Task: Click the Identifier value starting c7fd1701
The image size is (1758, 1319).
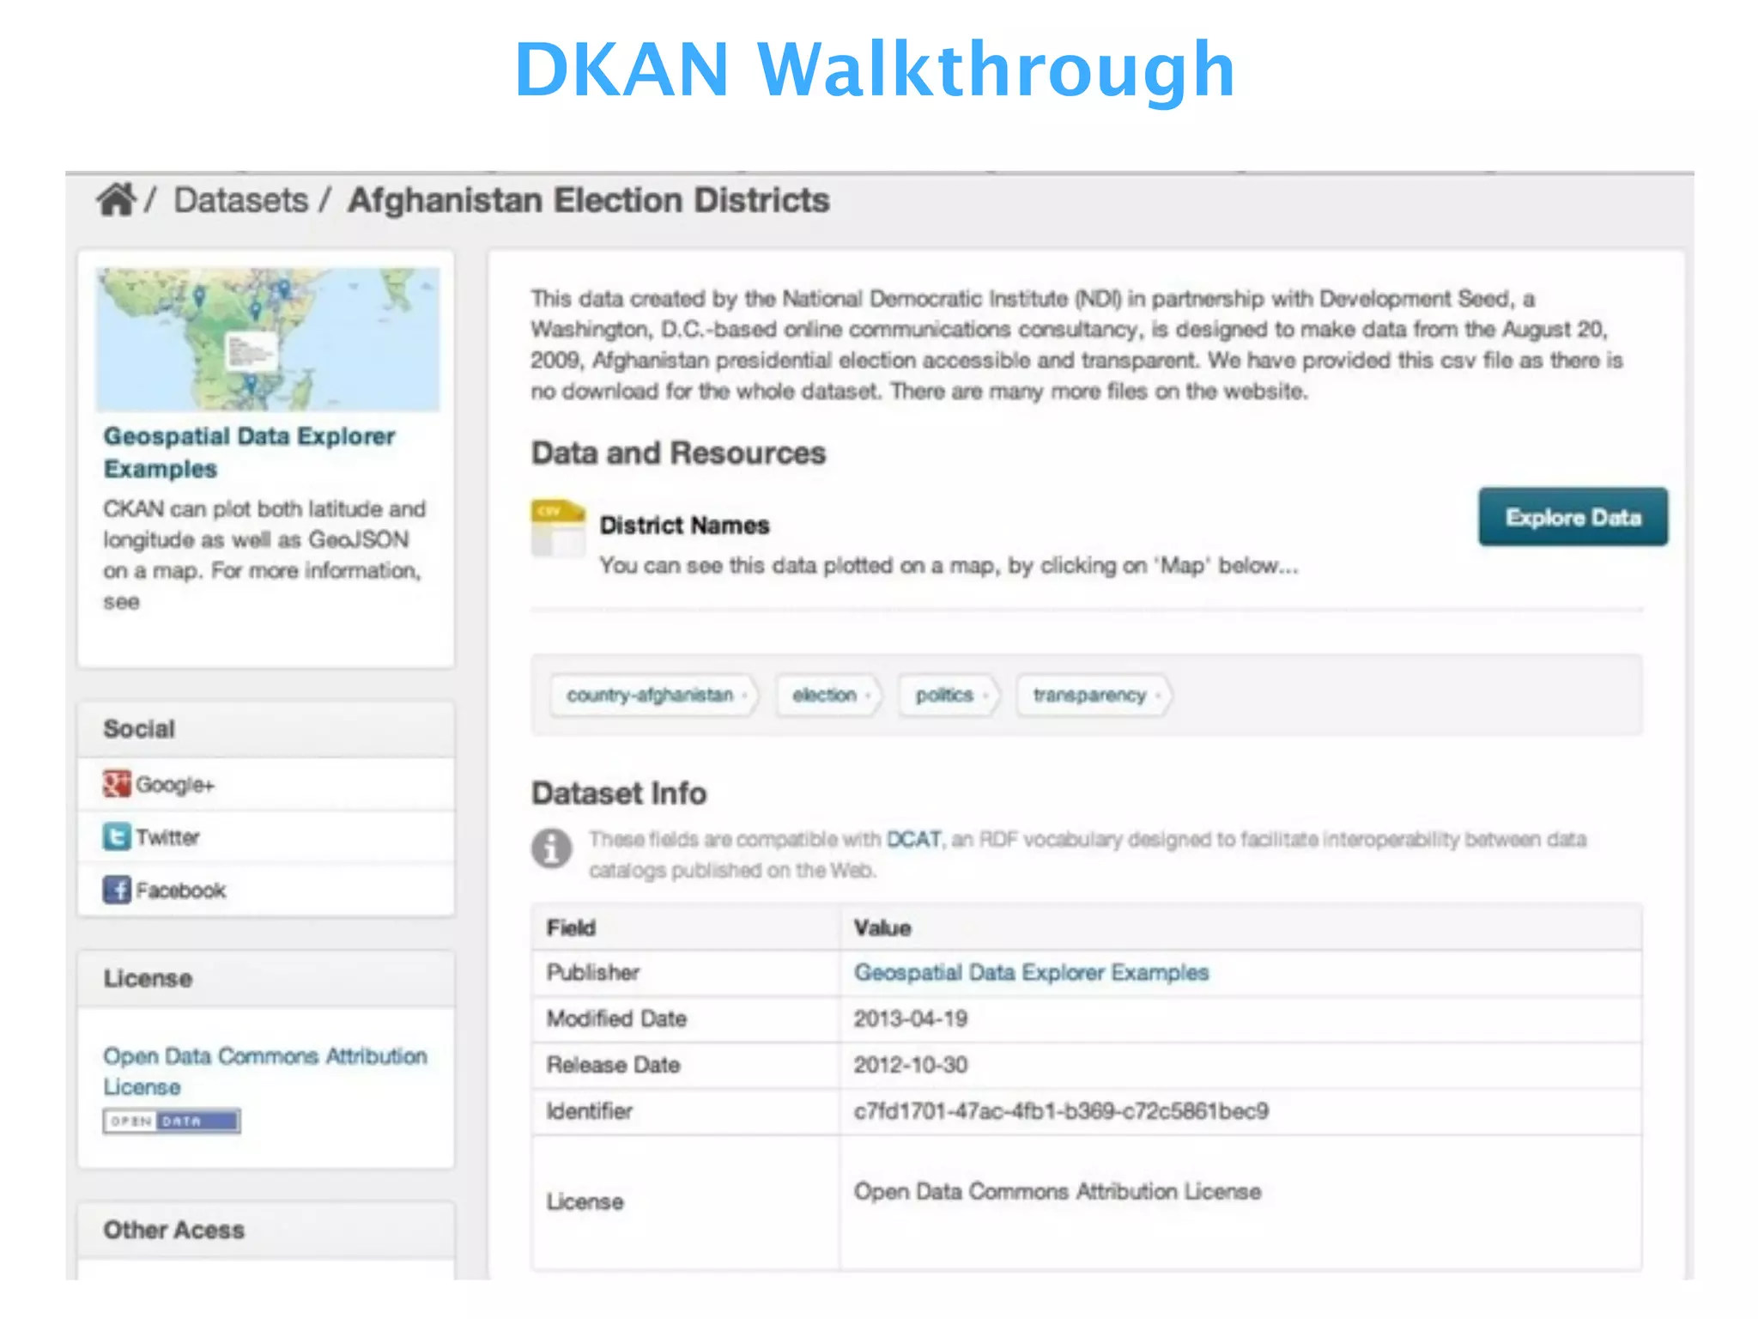Action: tap(1061, 1111)
